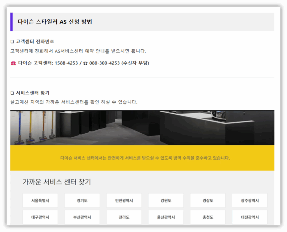Click the phone number 080-300-4253
Viewport: 287px width, 232px height.
point(104,63)
